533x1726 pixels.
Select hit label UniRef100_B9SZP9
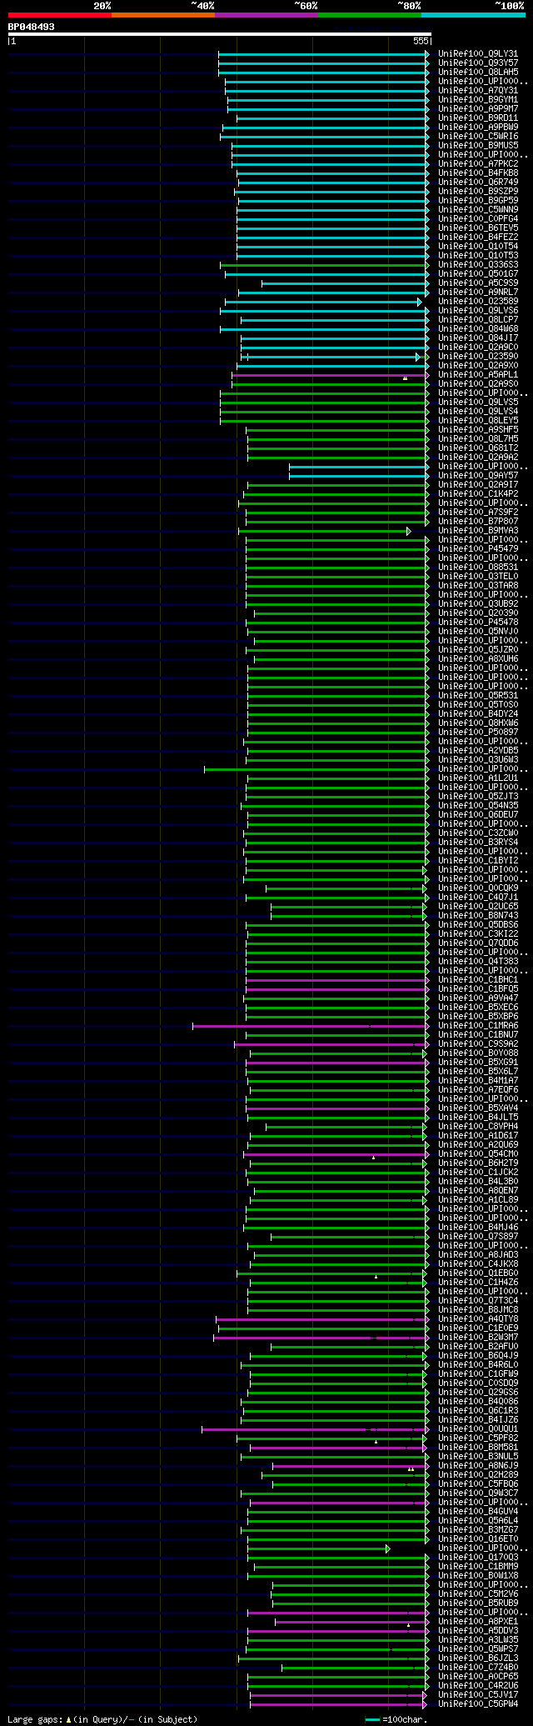point(480,192)
